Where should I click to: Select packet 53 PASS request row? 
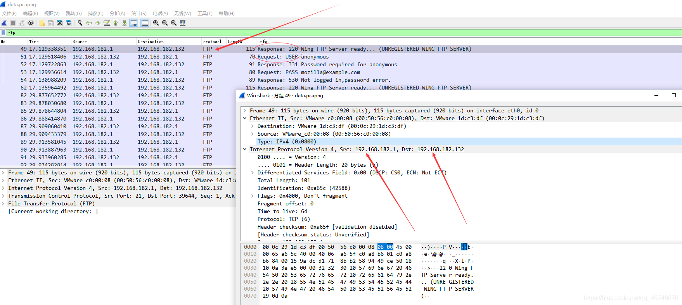pyautogui.click(x=341, y=72)
